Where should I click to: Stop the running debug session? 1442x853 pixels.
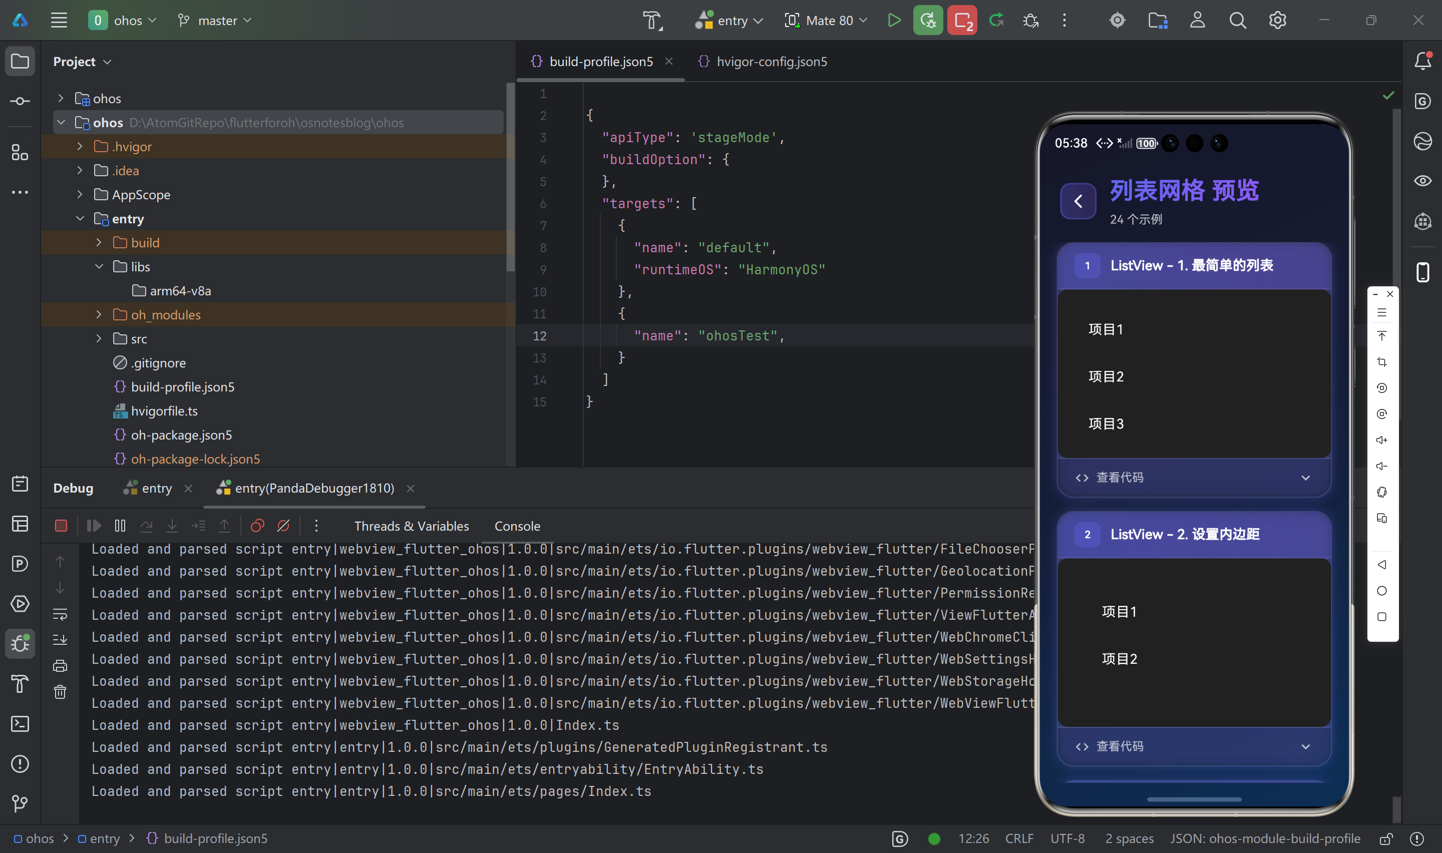point(61,526)
